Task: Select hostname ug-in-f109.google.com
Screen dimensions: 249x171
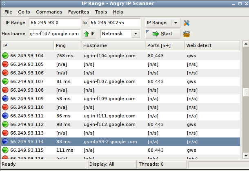Action: [109, 99]
